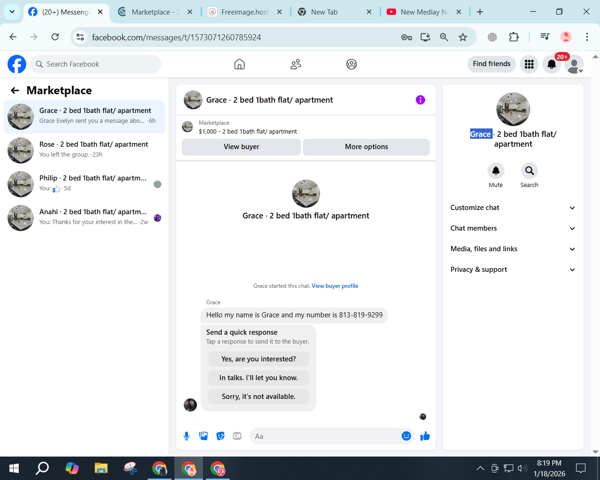This screenshot has width=600, height=480.
Task: Expand the Privacy & support section
Action: 513,270
